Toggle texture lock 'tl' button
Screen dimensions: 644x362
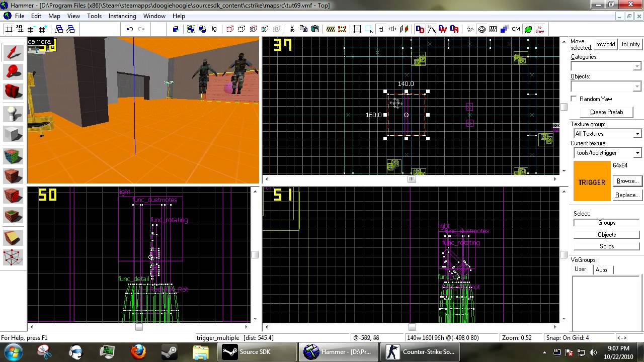[381, 29]
